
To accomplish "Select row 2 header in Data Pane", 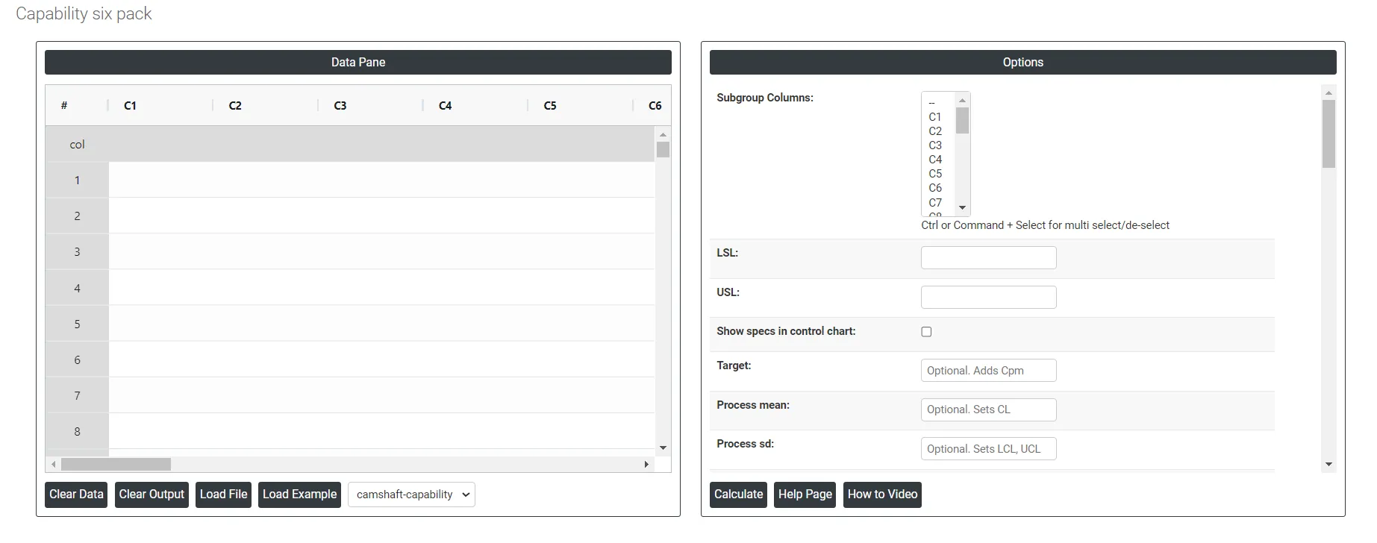I will point(77,216).
